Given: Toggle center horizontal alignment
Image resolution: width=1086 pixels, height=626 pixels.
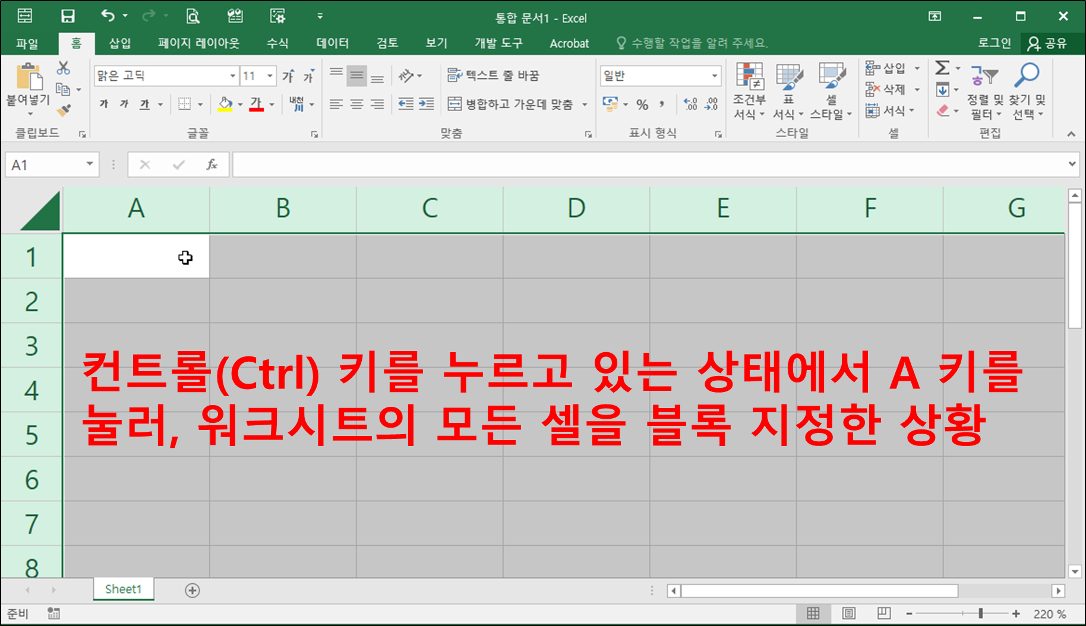Looking at the screenshot, I should pyautogui.click(x=356, y=104).
